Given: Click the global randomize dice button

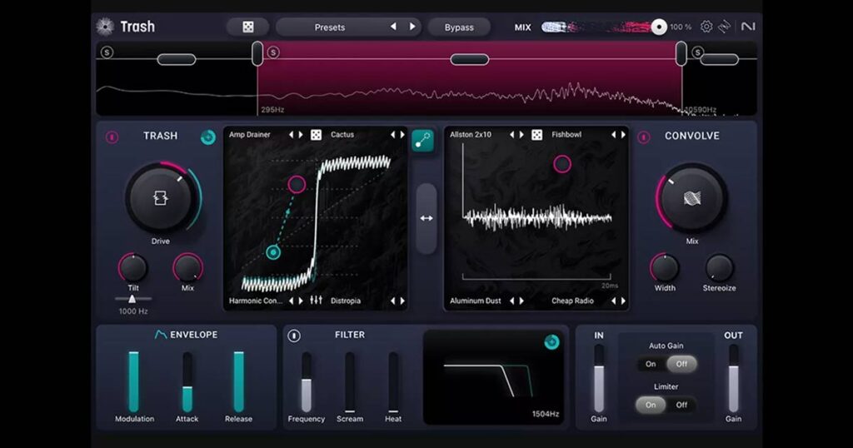Looking at the screenshot, I should [x=248, y=27].
